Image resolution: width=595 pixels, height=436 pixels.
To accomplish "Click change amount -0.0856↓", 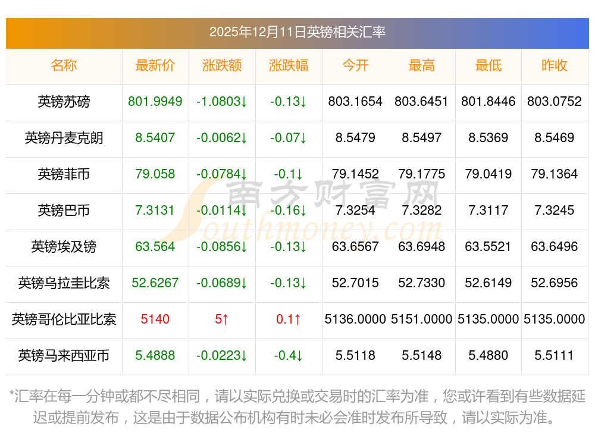I will tap(221, 247).
